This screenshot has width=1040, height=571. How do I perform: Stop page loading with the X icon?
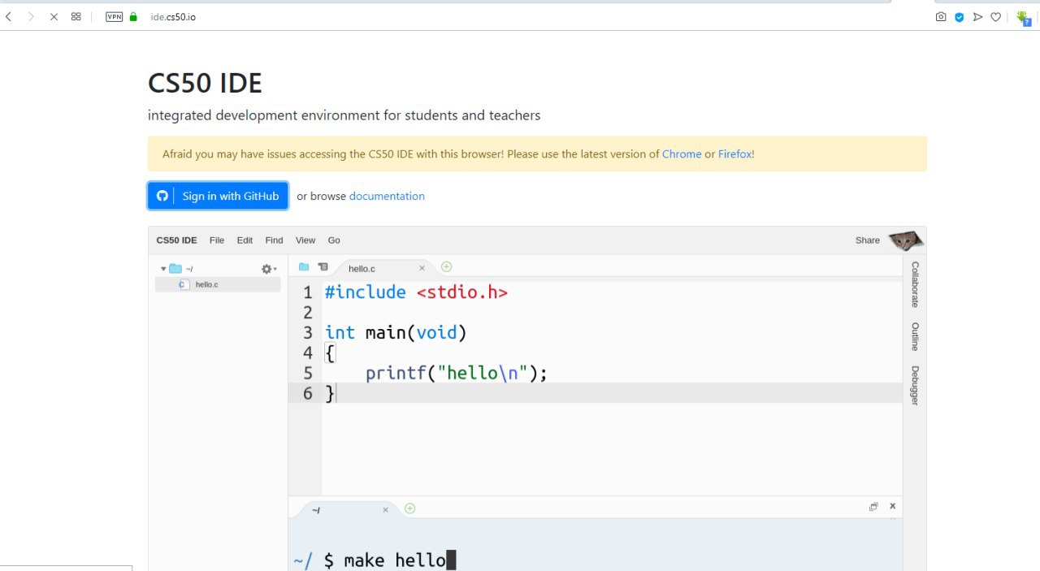tap(54, 16)
